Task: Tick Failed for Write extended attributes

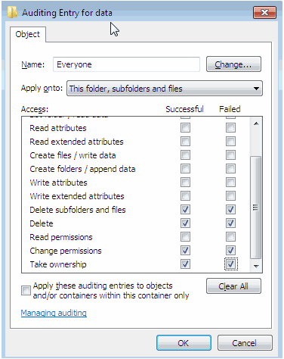Action: point(230,196)
